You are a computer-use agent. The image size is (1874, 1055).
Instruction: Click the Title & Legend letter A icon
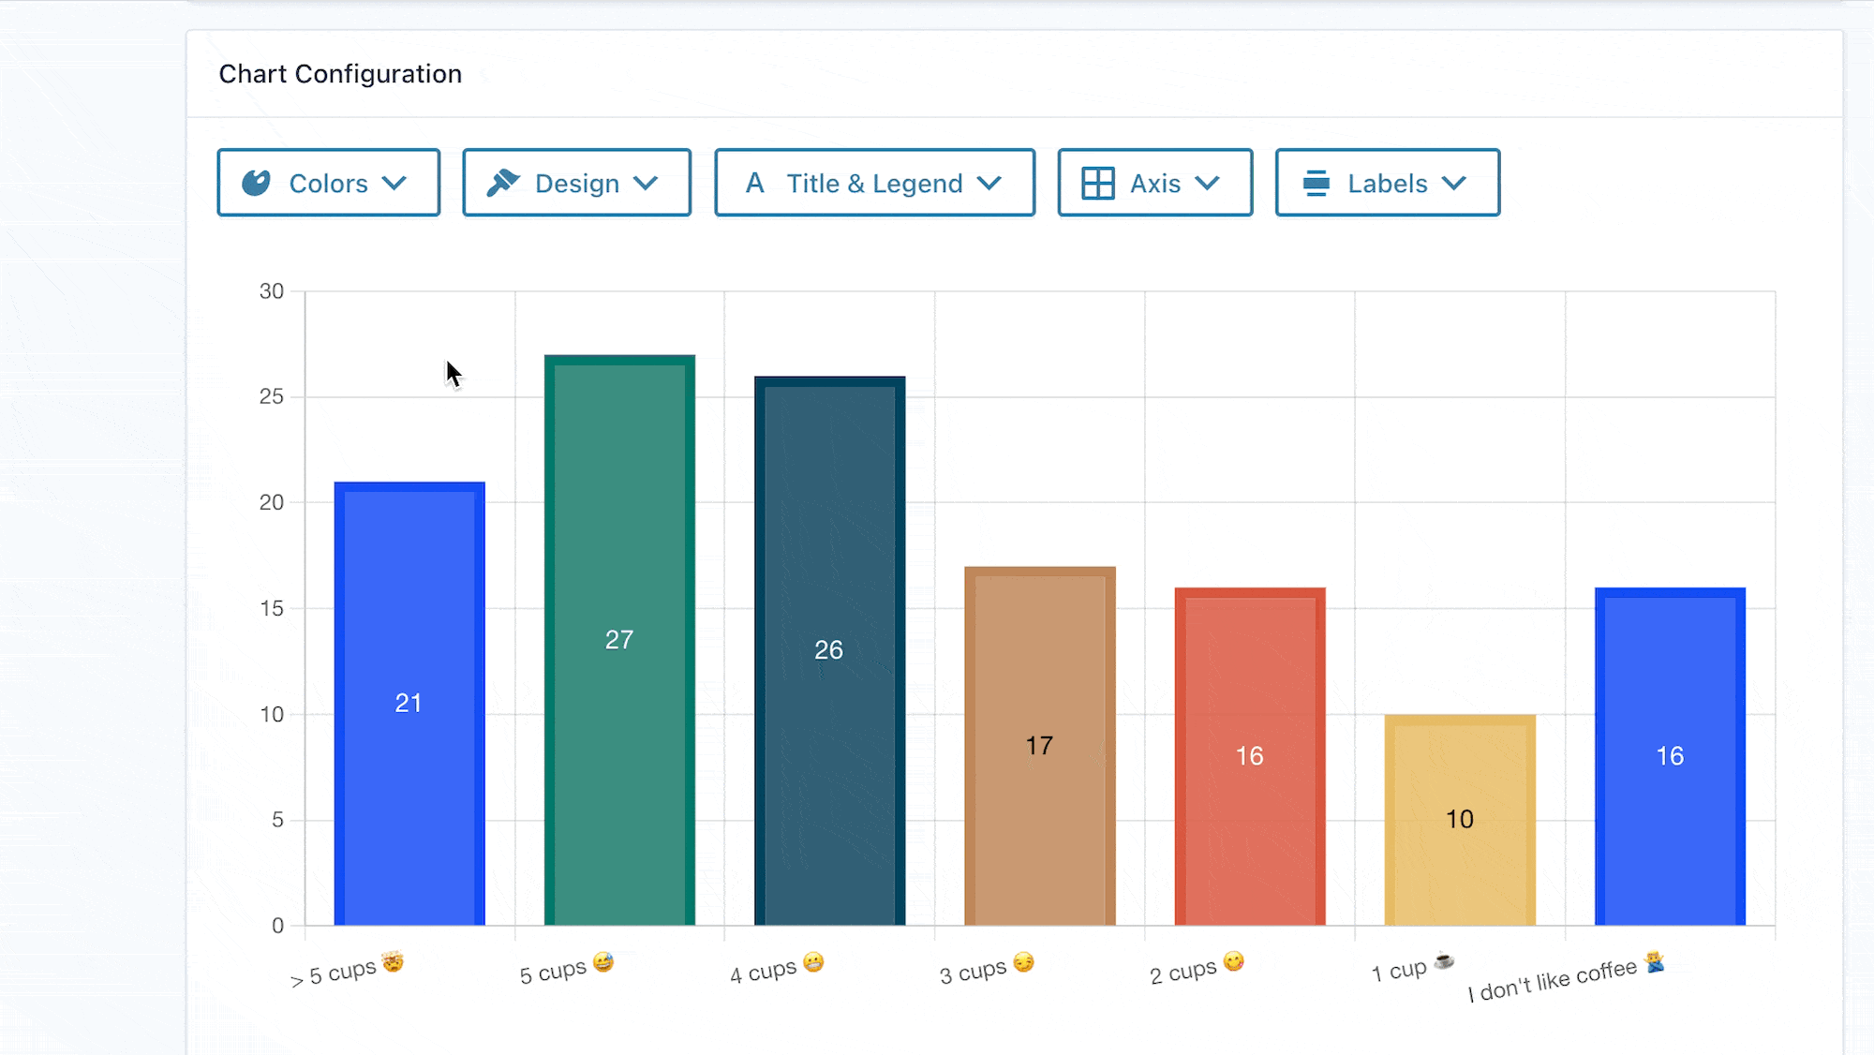(x=755, y=183)
